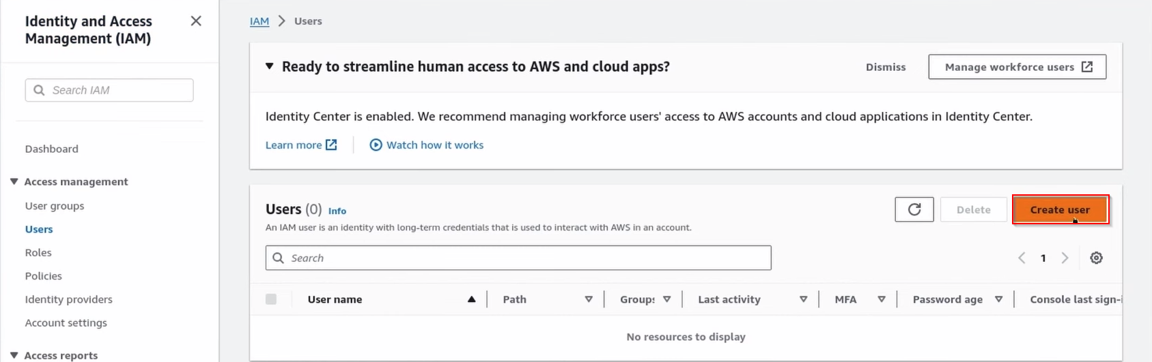Click the Manage workforce users button
The image size is (1152, 362).
pyautogui.click(x=1017, y=67)
